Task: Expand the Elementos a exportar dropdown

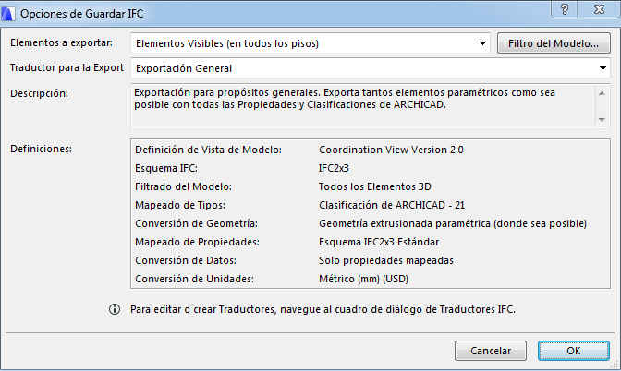Action: pos(483,42)
